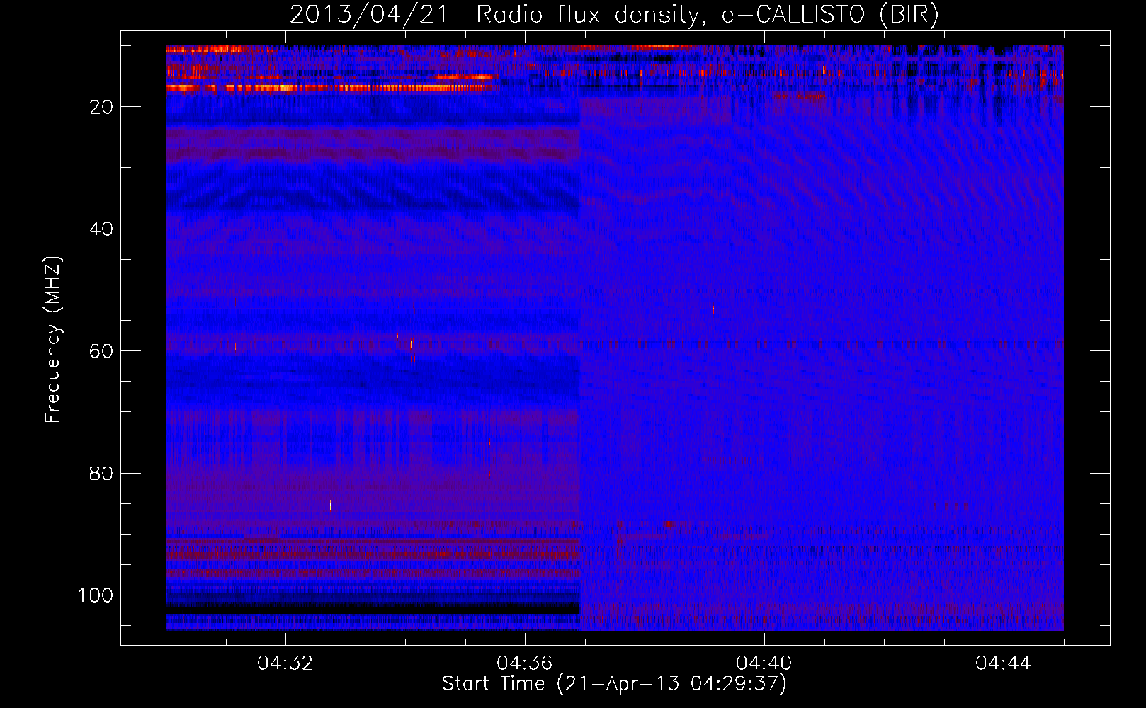
Task: Click the frequency tick label '80'
Action: [101, 474]
